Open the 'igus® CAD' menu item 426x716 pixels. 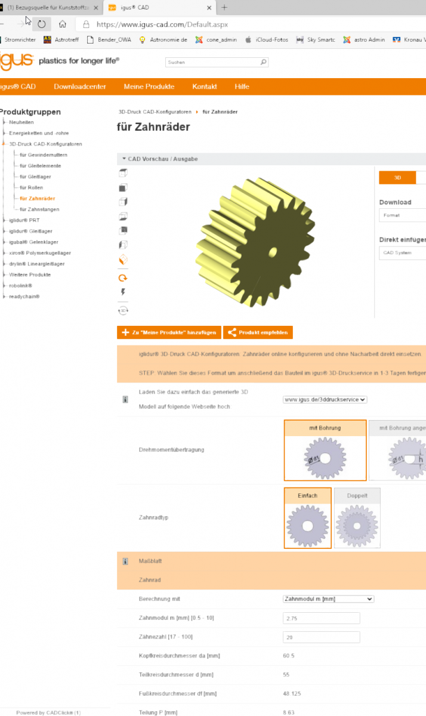click(x=18, y=87)
